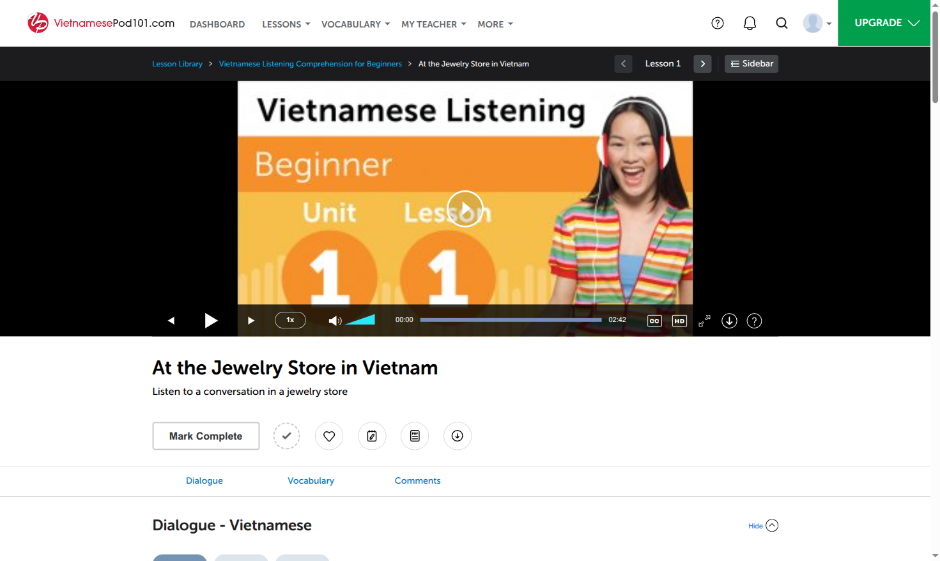Adjust the cyan volume slider
This screenshot has width=940, height=561.
click(360, 320)
